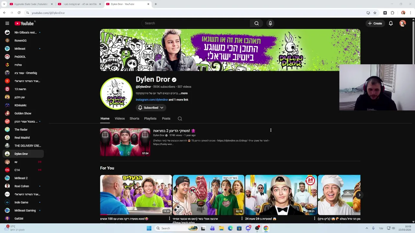Open instagram.com/dylendror link
Screen dimensions: 415x233
point(152,100)
